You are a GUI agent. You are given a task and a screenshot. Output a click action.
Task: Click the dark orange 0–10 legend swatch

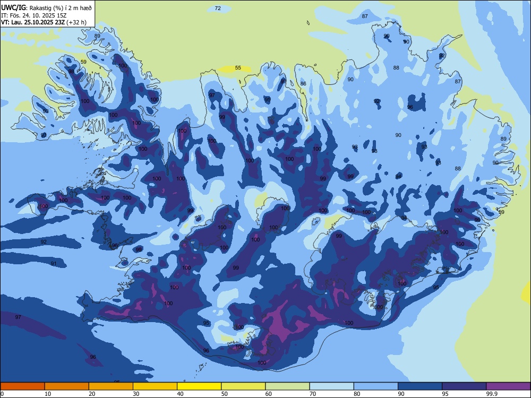[x=22, y=386]
